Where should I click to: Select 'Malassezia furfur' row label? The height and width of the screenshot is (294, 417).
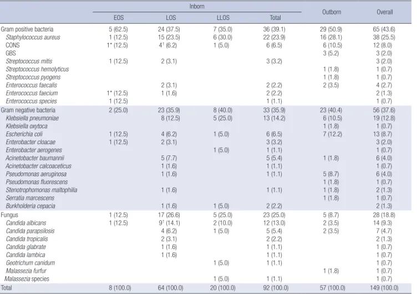26,271
